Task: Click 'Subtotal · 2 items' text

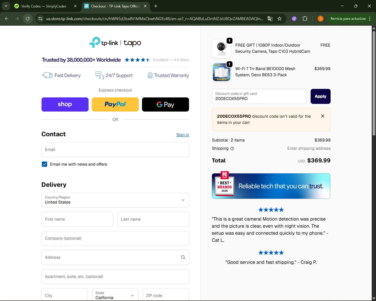Action: tap(228, 140)
